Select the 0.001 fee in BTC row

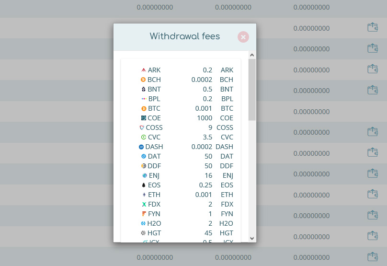(204, 108)
